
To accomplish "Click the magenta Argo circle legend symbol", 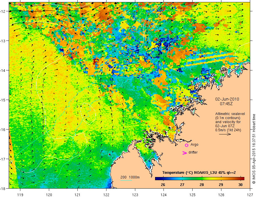I will point(186,145).
